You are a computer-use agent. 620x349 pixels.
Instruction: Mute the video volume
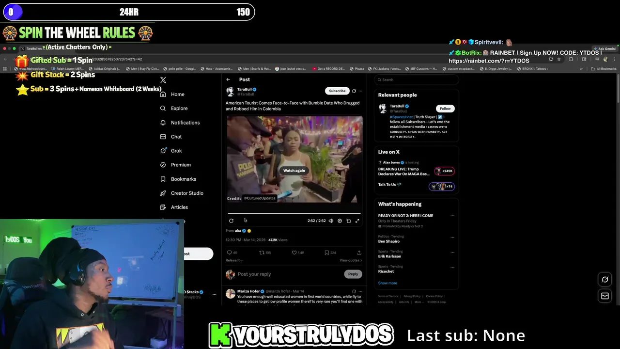[x=331, y=221]
